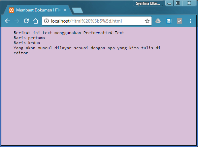Open a new tab
The width and height of the screenshot is (198, 147).
(x=77, y=10)
